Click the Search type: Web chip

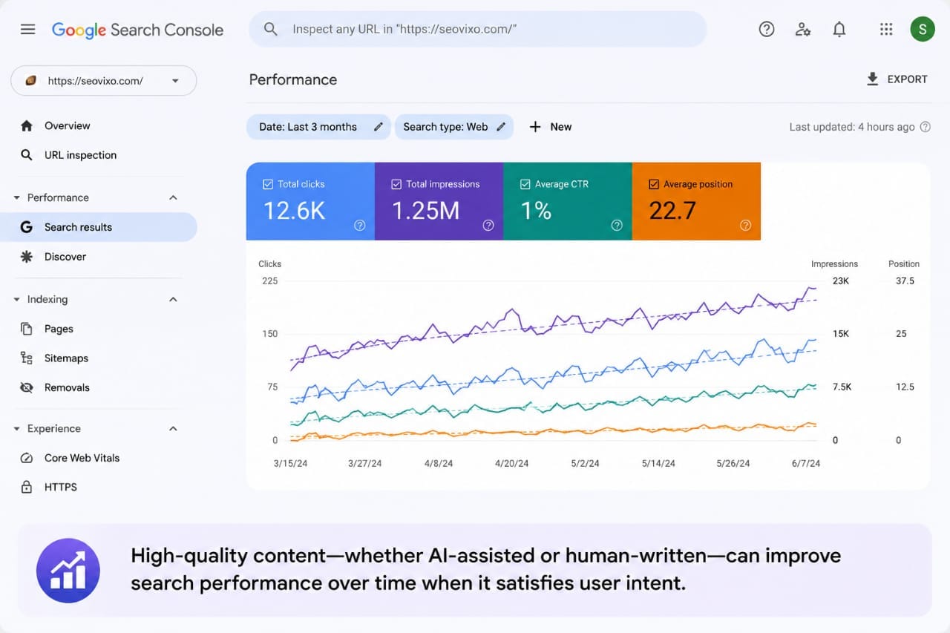pos(454,127)
